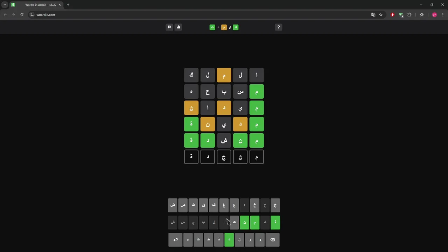Open the statistics bar chart
The width and height of the screenshot is (448, 252).
pos(178,27)
